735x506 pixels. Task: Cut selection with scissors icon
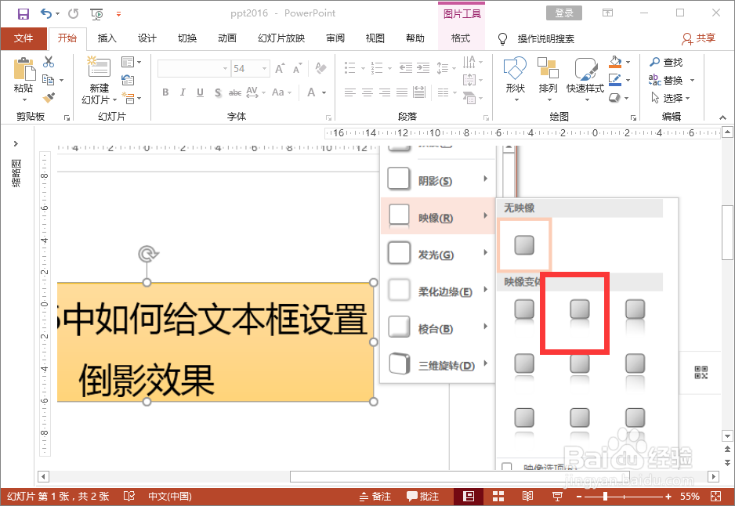pyautogui.click(x=49, y=61)
